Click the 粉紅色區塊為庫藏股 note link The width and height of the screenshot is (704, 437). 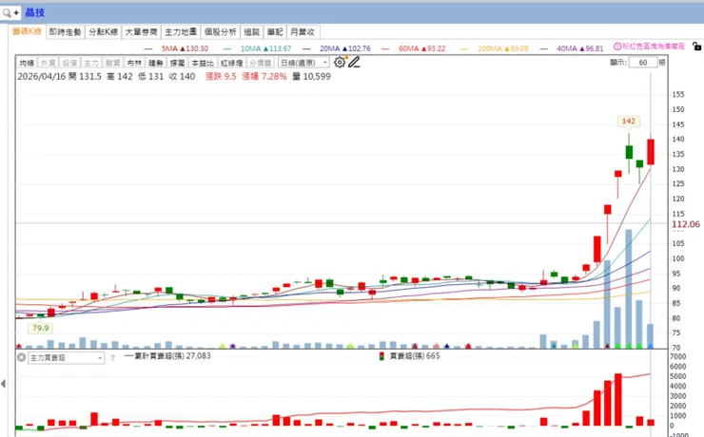654,47
